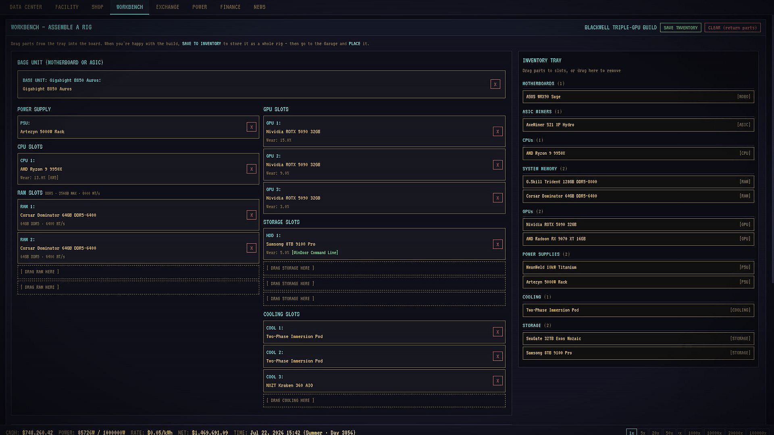
Task: Pick Artezyn 5000W Rack in the inventory tray
Action: pos(638,282)
